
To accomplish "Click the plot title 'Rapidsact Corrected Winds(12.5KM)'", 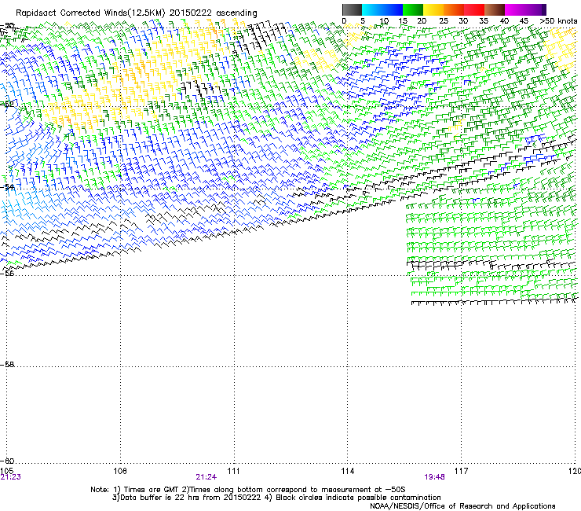I will 90,13.
